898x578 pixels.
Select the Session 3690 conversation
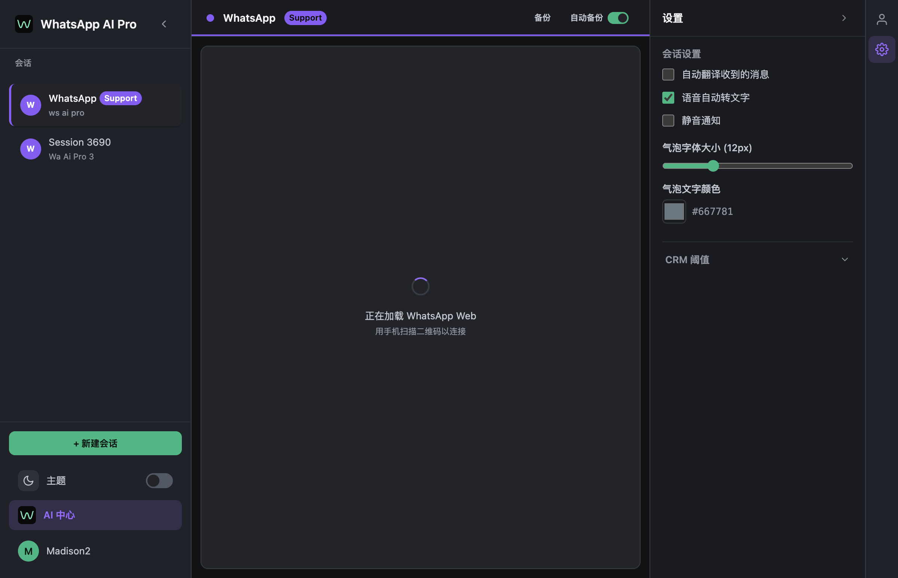96,149
